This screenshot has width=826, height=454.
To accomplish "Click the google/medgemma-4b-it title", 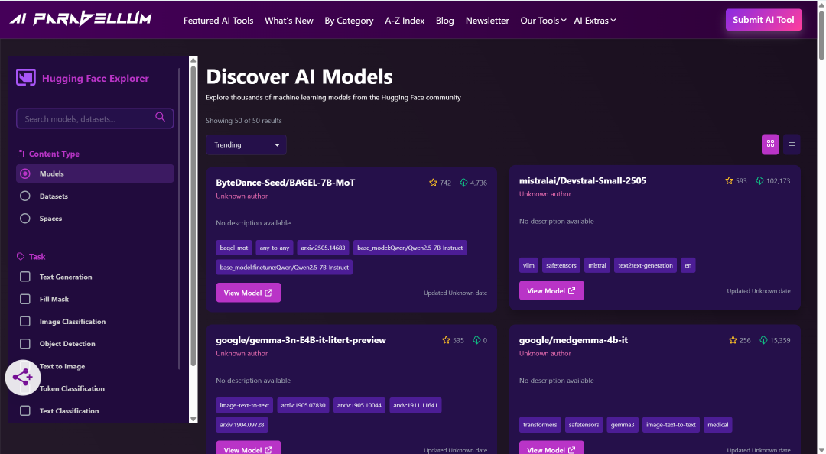I will (x=573, y=340).
